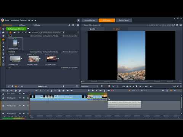Select the Titles T icon in the library sidebar
The height and width of the screenshot is (137, 183).
[x=3, y=54]
